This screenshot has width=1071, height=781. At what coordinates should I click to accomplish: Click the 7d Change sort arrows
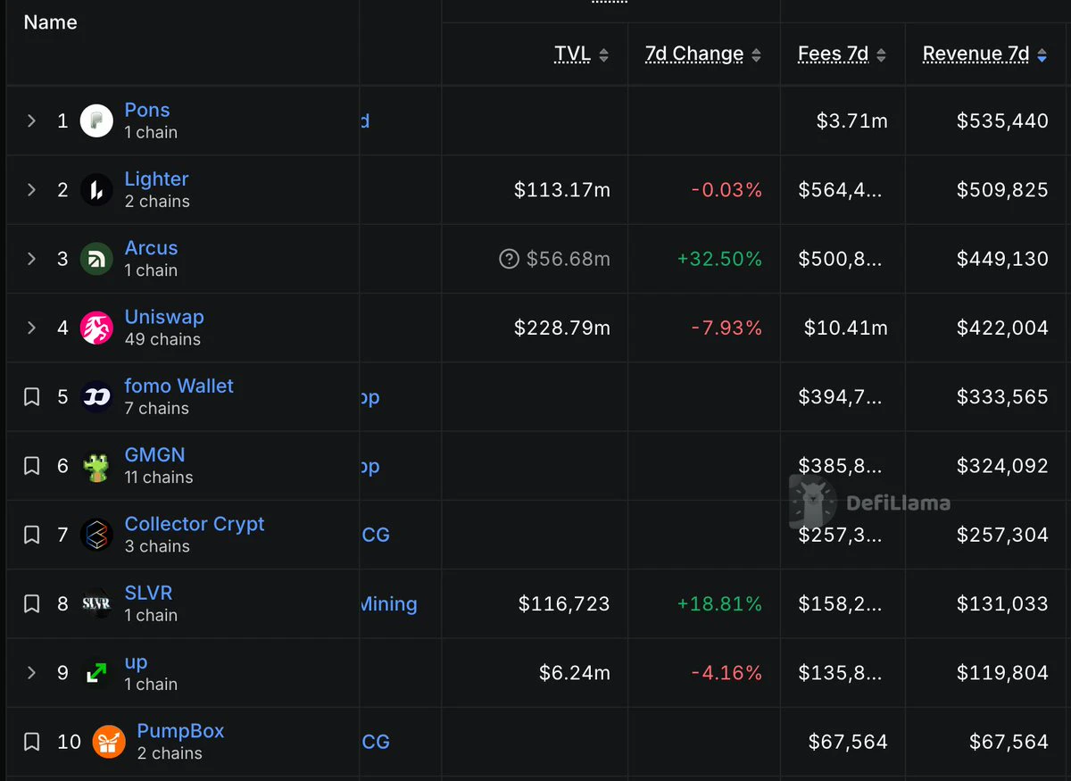pos(756,54)
